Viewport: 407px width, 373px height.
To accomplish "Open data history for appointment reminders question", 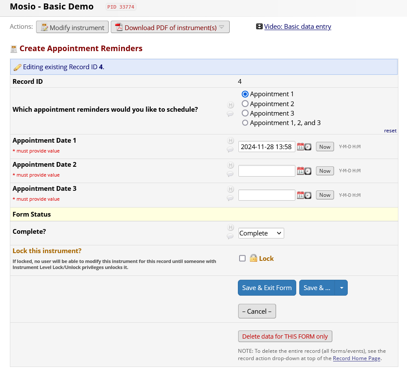I will (x=231, y=105).
